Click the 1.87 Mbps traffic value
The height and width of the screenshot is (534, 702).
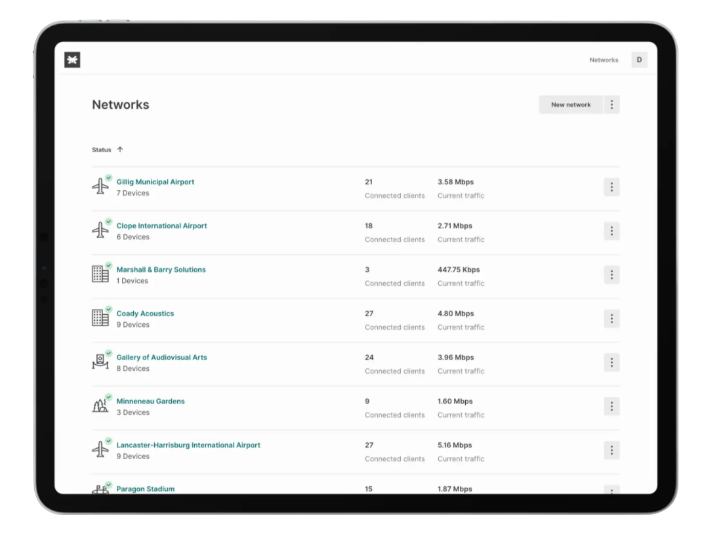tap(455, 489)
